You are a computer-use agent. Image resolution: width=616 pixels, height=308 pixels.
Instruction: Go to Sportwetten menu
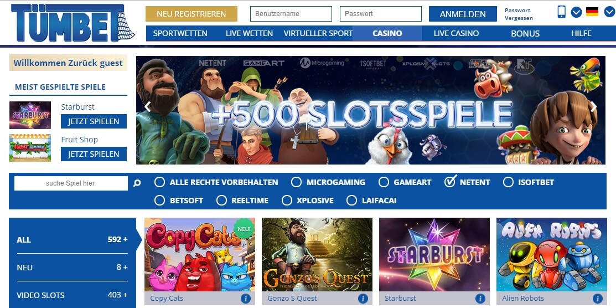click(180, 33)
